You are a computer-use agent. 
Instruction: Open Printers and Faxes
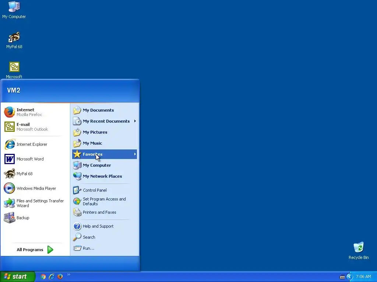click(105, 212)
